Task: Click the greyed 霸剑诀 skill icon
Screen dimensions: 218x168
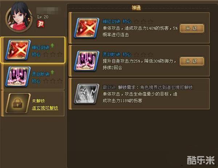Action: click(86, 94)
